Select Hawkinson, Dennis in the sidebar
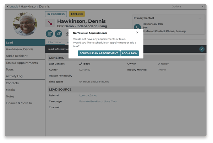 click(x=20, y=49)
